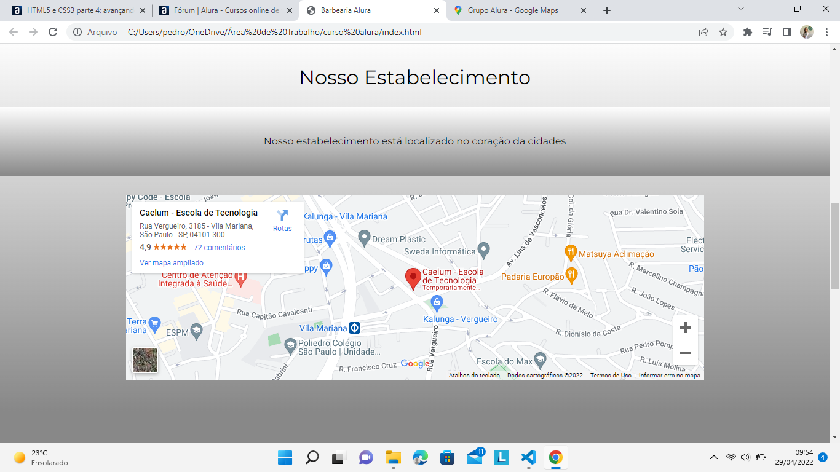Click the browser back arrow
The width and height of the screenshot is (840, 472).
click(14, 32)
